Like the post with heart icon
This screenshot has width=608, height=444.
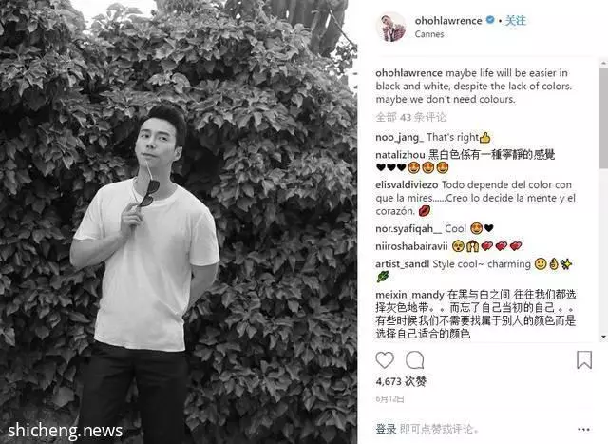tap(385, 360)
